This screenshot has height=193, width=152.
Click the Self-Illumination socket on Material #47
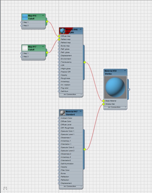tap(59, 164)
